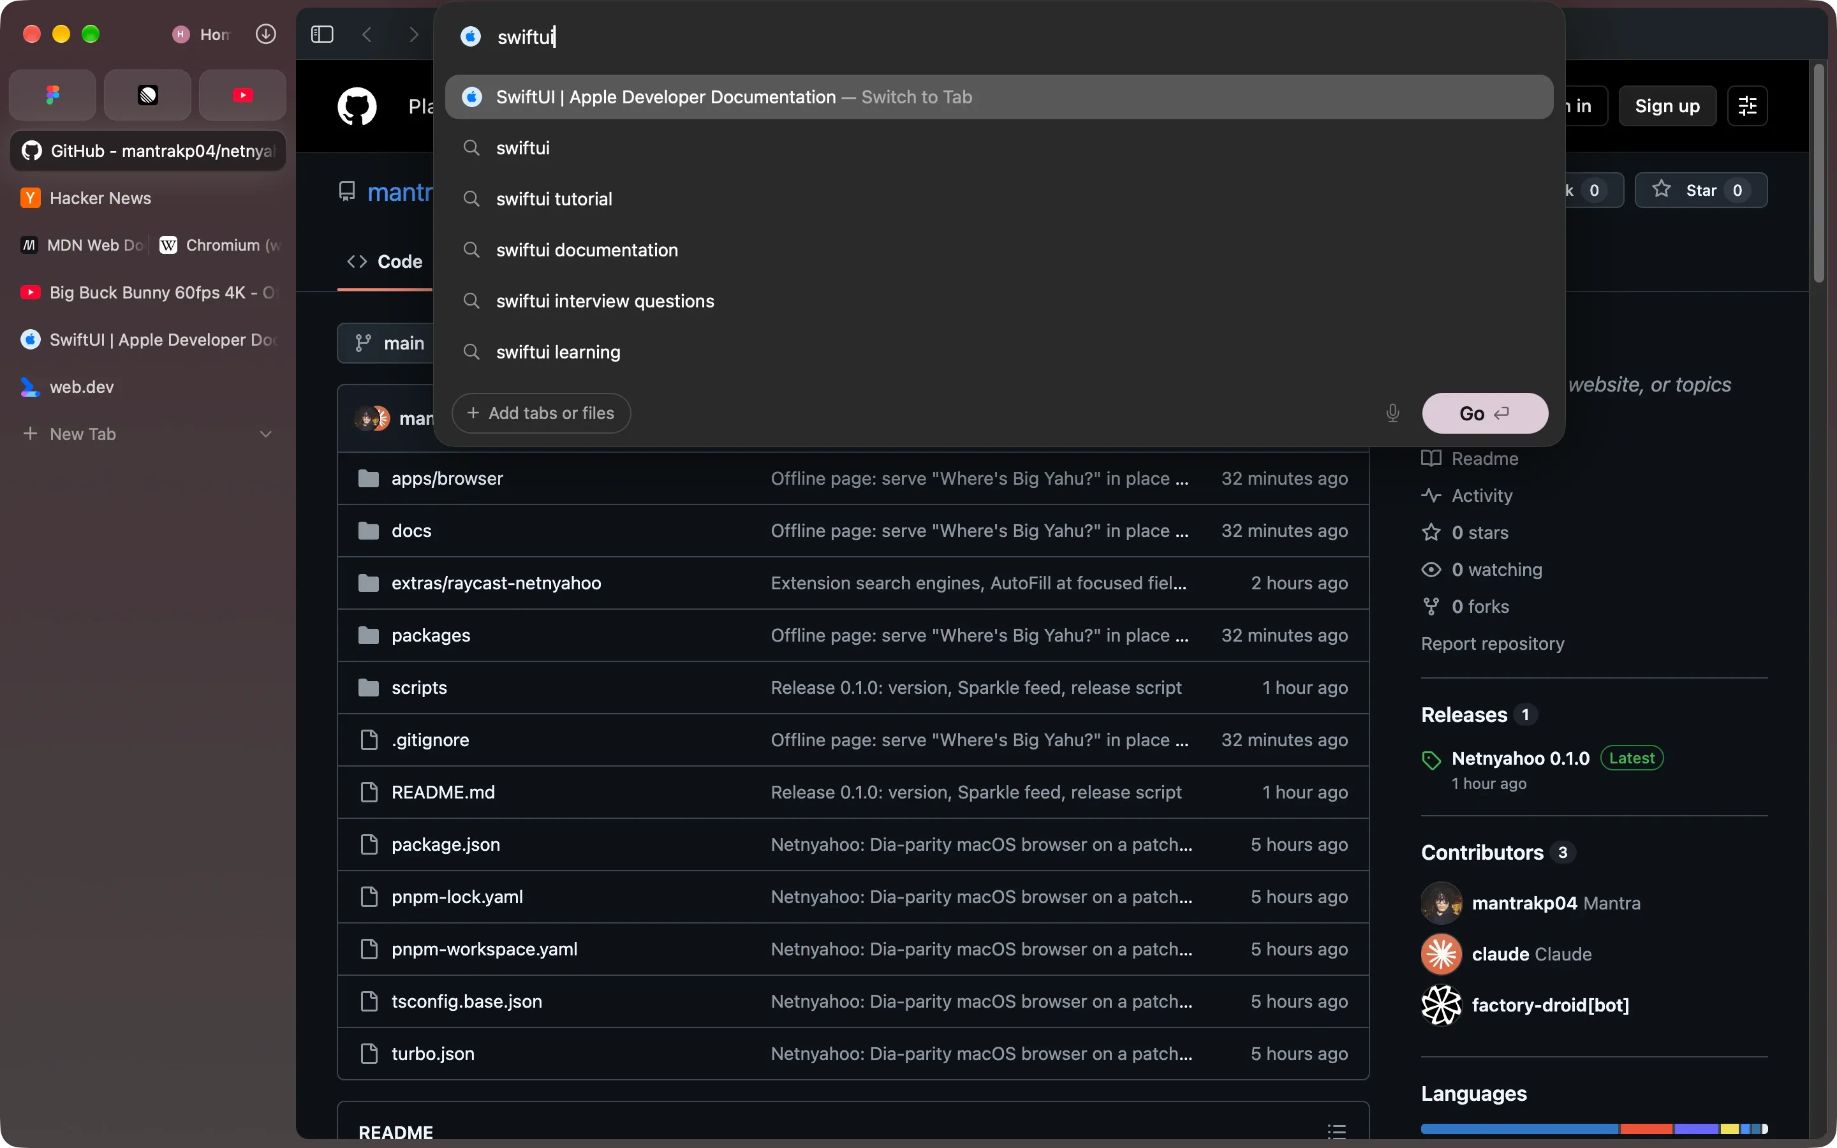Click Add tabs or files
This screenshot has width=1837, height=1148.
(542, 413)
